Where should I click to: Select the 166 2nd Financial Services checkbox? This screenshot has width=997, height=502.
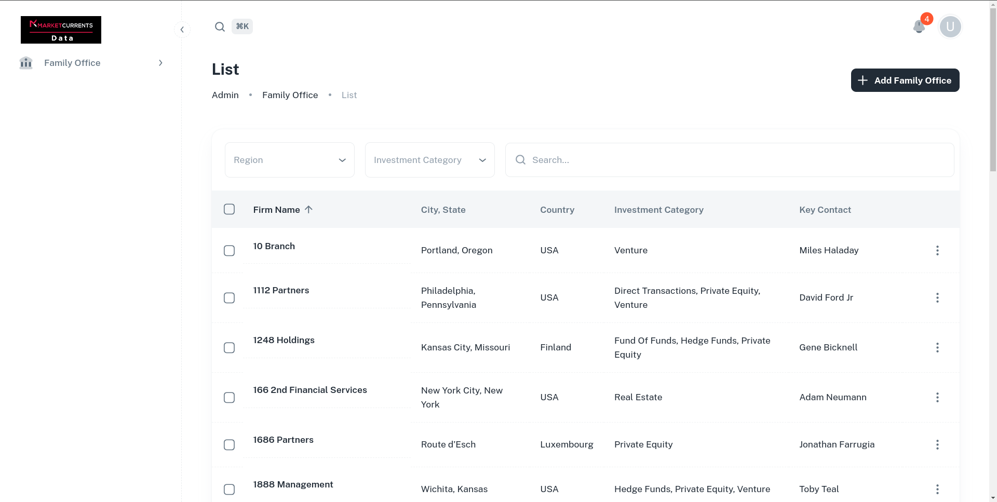[229, 398]
